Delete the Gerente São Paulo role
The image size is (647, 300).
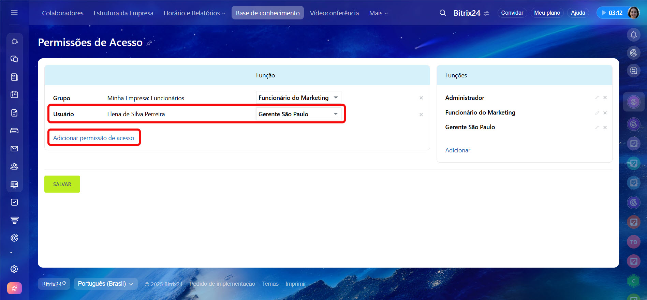(x=605, y=127)
